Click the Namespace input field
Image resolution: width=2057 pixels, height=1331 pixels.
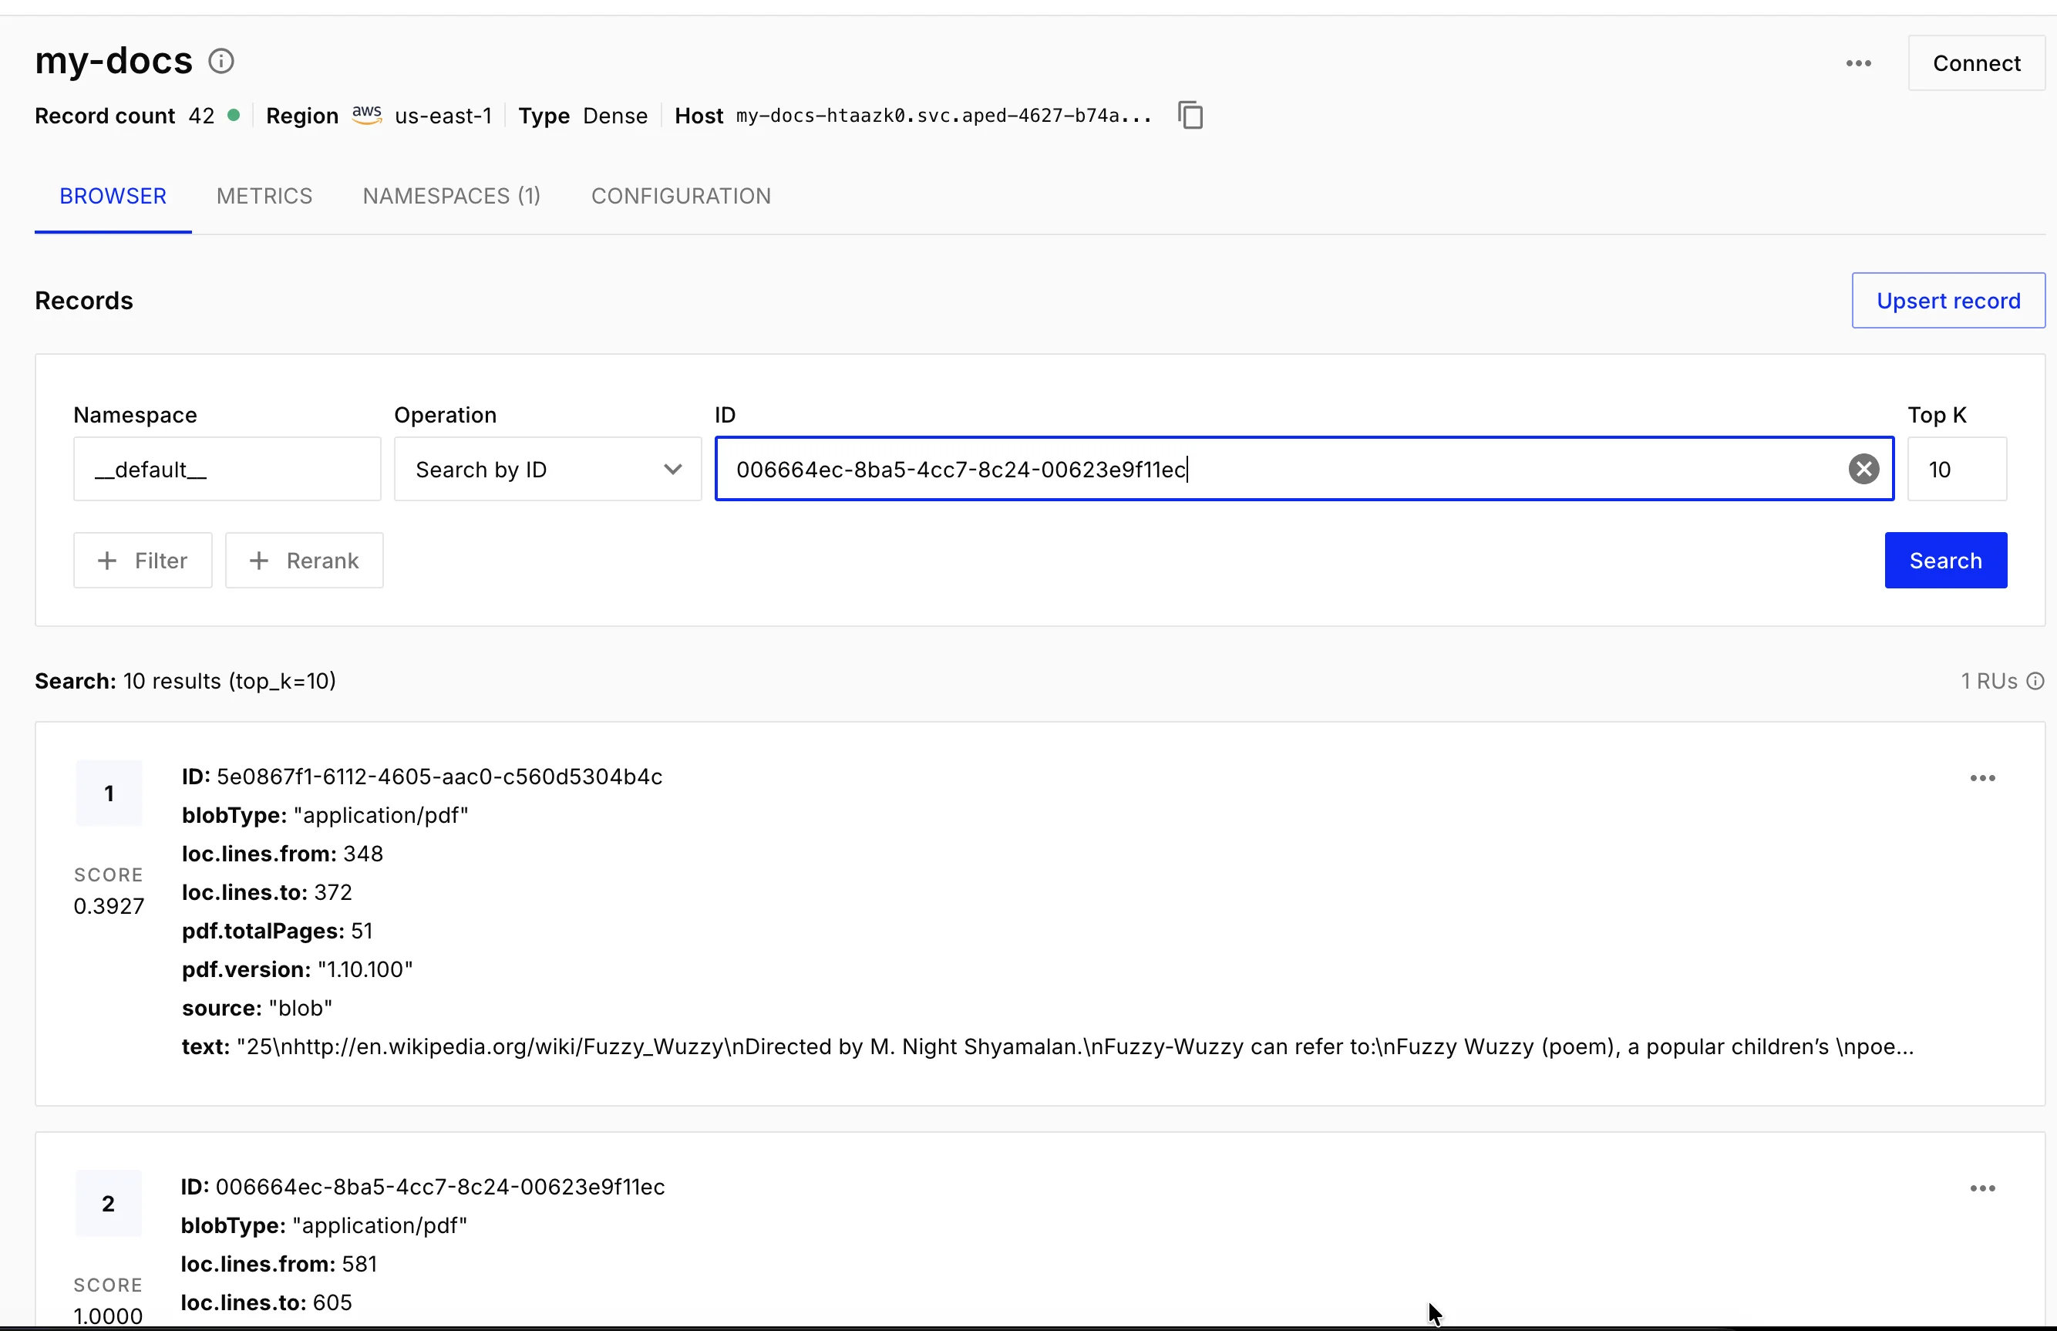[227, 470]
